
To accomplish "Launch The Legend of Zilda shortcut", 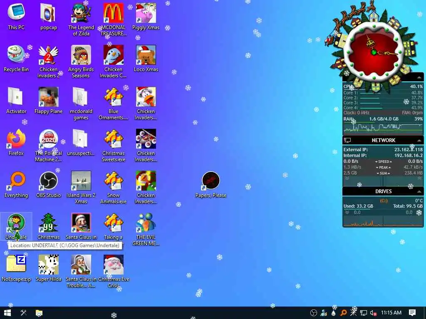I will point(81,19).
